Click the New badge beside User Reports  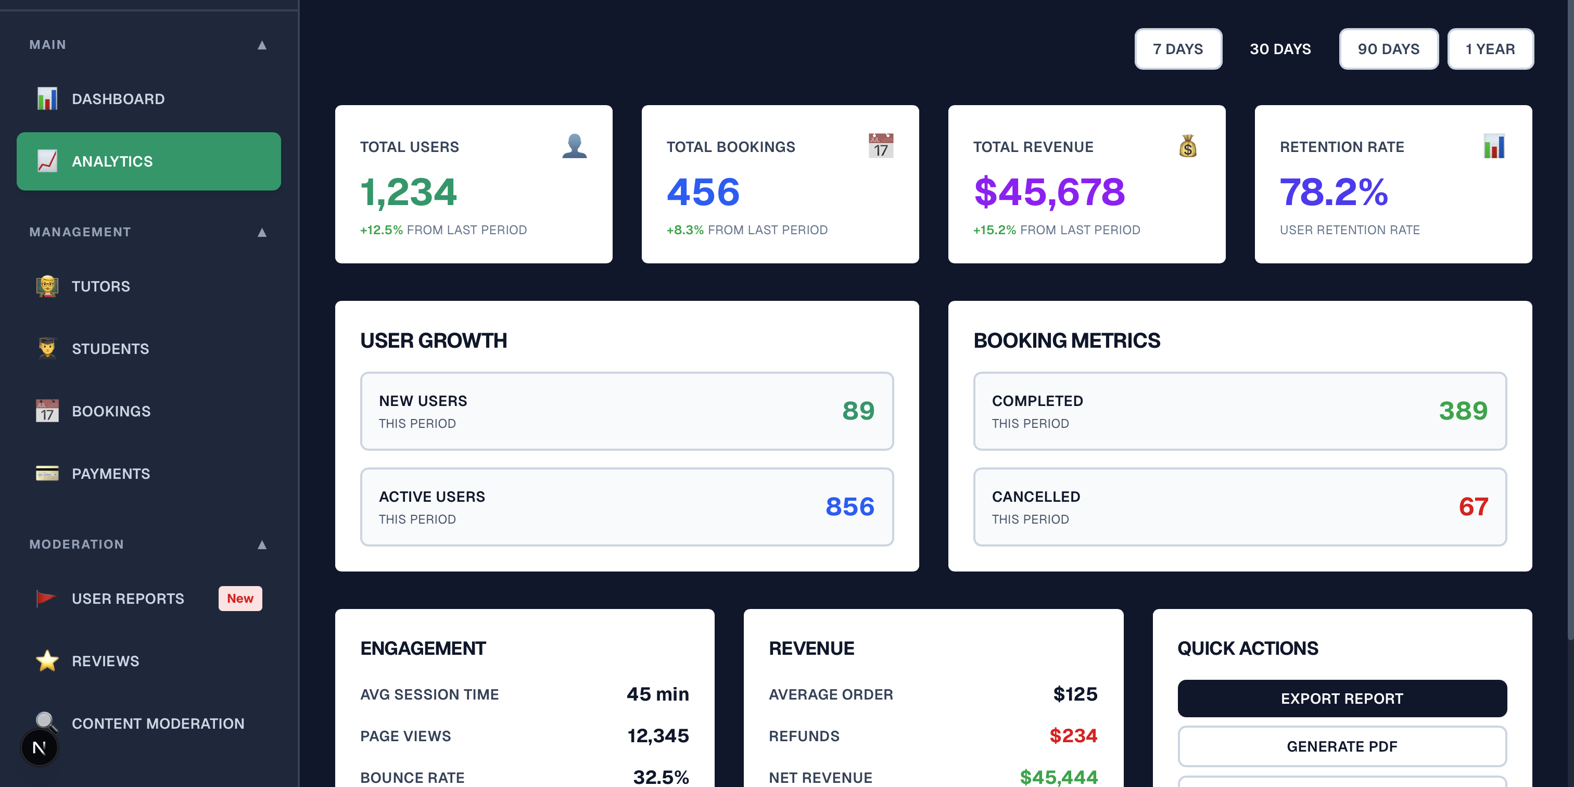[240, 598]
